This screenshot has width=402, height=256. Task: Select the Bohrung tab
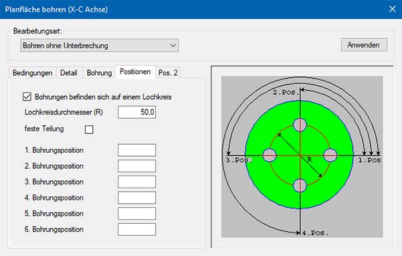[99, 72]
